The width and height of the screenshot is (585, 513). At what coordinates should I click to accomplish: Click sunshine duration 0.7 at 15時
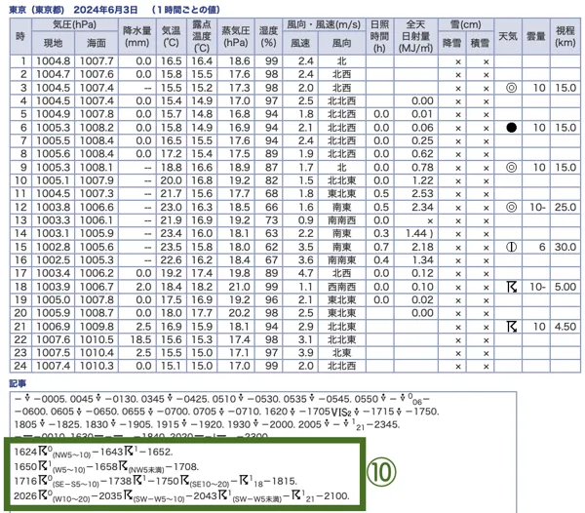(381, 247)
